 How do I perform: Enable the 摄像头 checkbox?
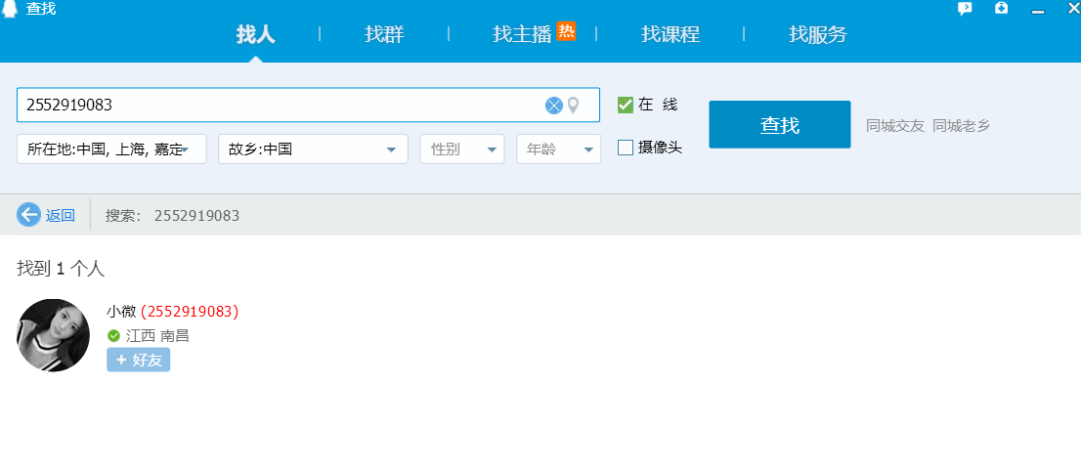pyautogui.click(x=625, y=148)
